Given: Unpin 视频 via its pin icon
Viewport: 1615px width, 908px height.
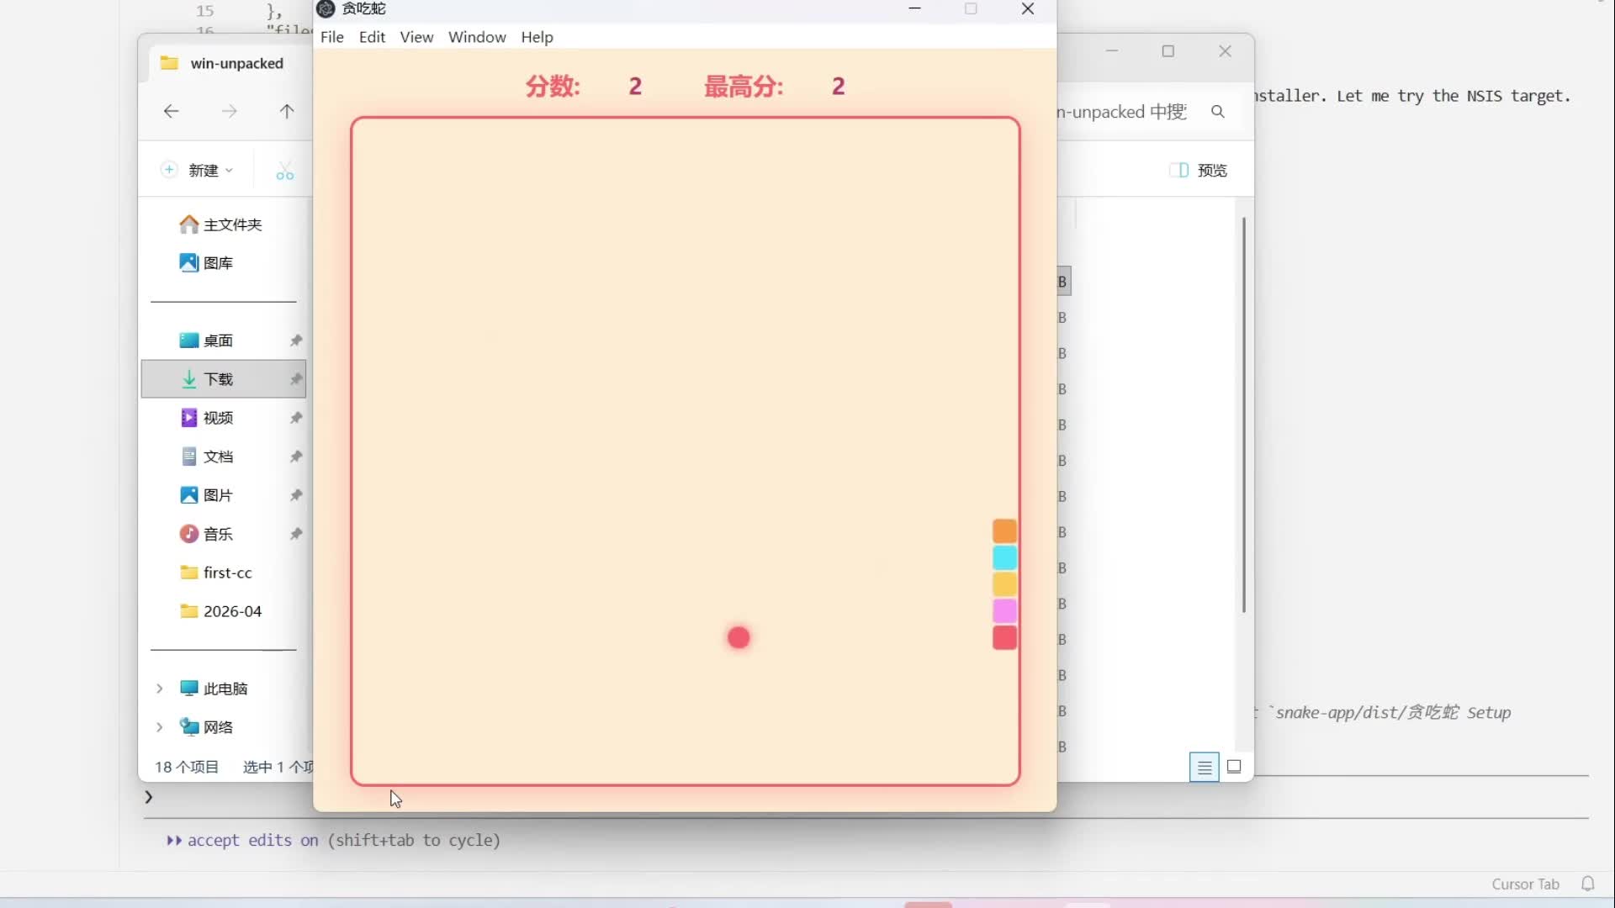Looking at the screenshot, I should (296, 418).
